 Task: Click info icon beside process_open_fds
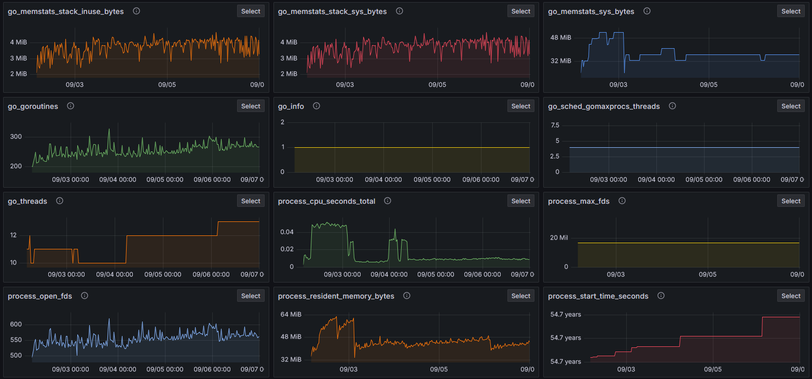[85, 296]
